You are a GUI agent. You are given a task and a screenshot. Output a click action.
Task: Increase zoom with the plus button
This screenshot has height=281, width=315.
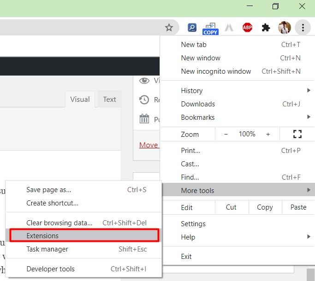pyautogui.click(x=268, y=134)
